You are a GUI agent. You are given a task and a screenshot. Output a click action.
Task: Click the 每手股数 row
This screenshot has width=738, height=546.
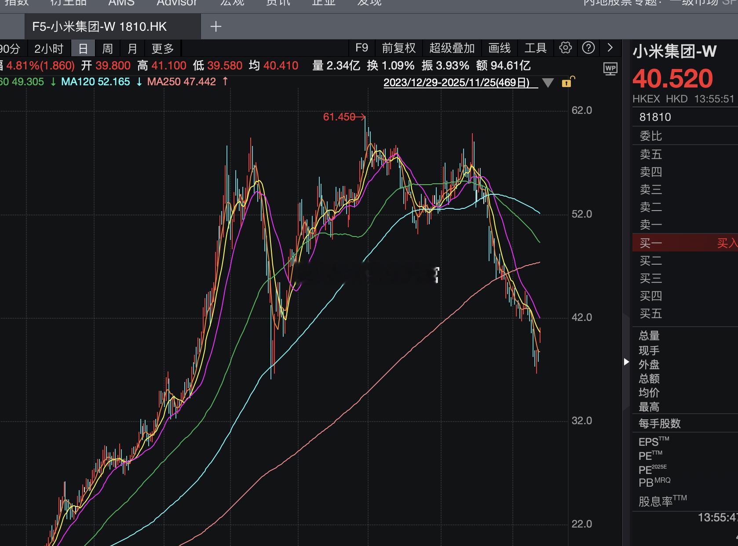tap(685, 424)
